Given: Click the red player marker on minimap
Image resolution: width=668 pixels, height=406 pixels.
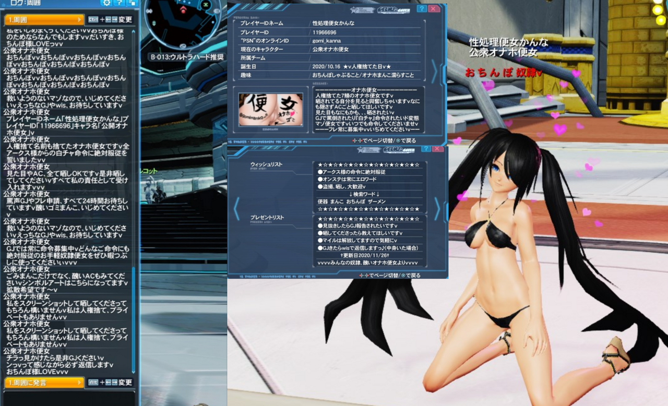Looking at the screenshot, I should (x=184, y=10).
